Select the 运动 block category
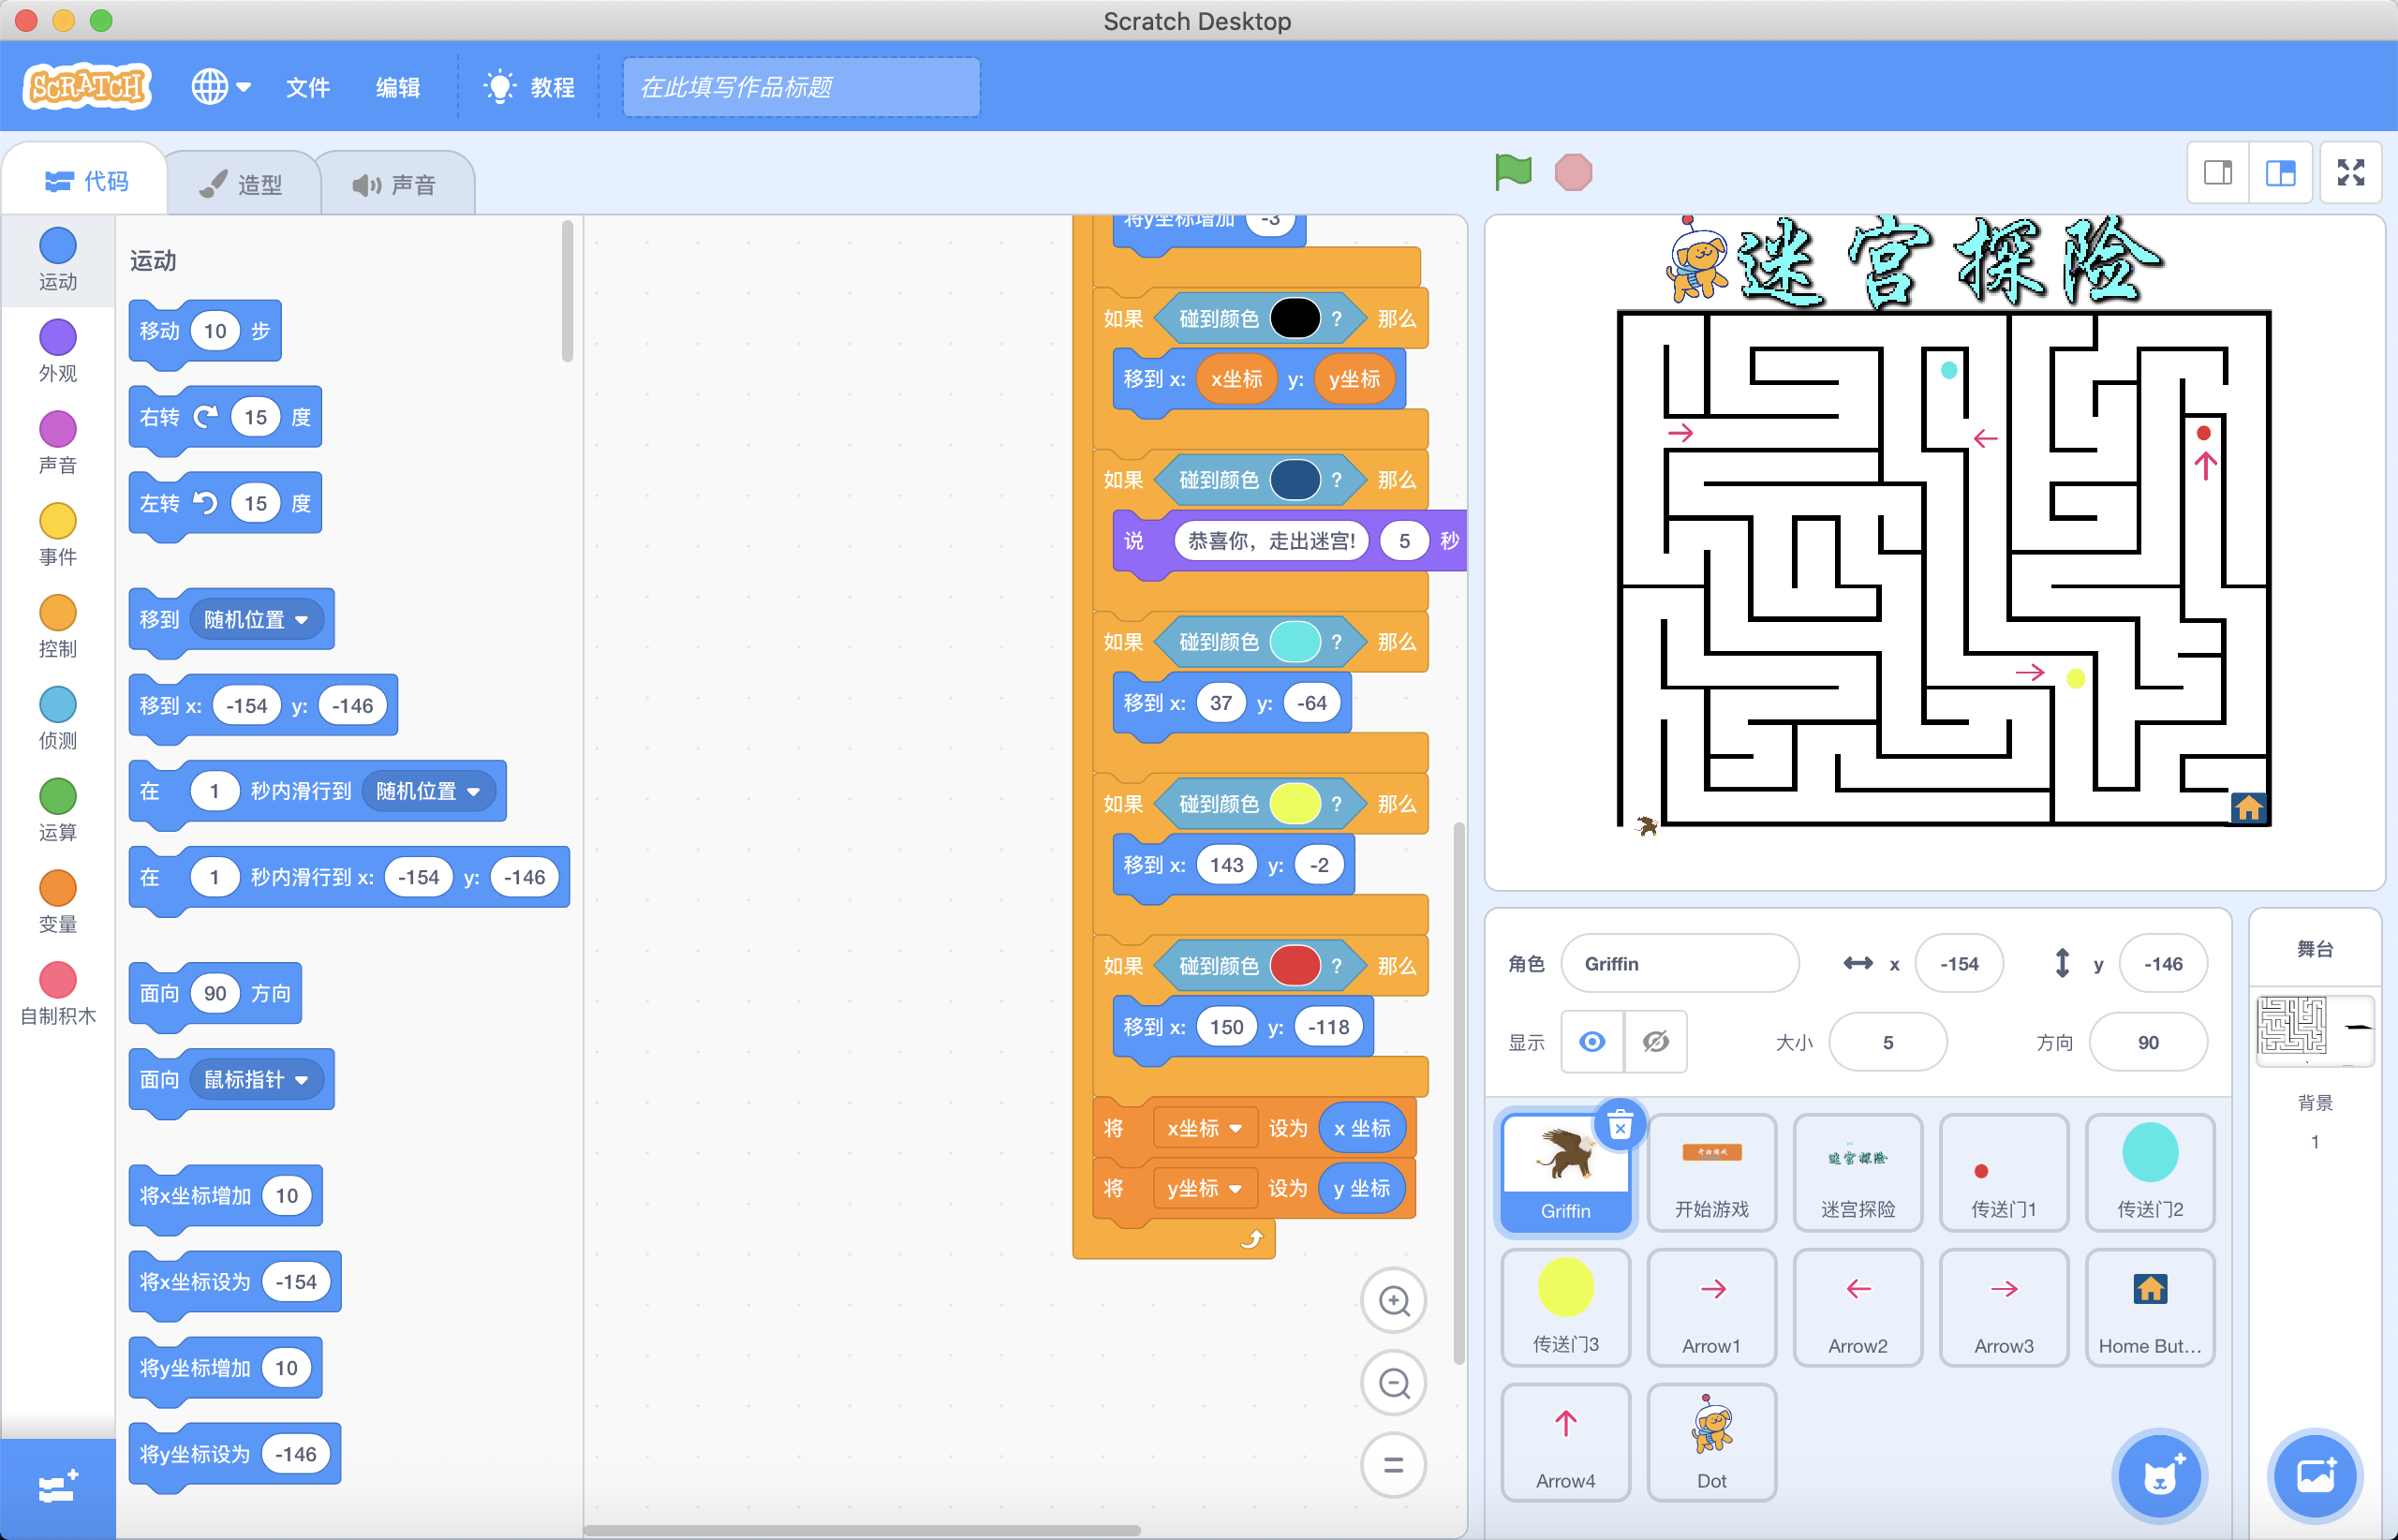Image resolution: width=2398 pixels, height=1540 pixels. tap(58, 259)
